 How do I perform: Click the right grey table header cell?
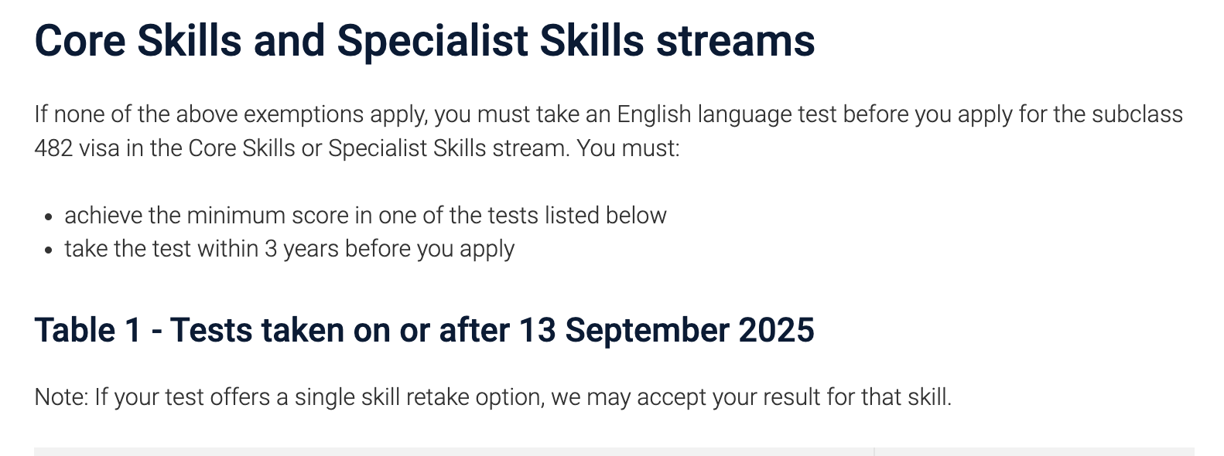[x=1034, y=451]
